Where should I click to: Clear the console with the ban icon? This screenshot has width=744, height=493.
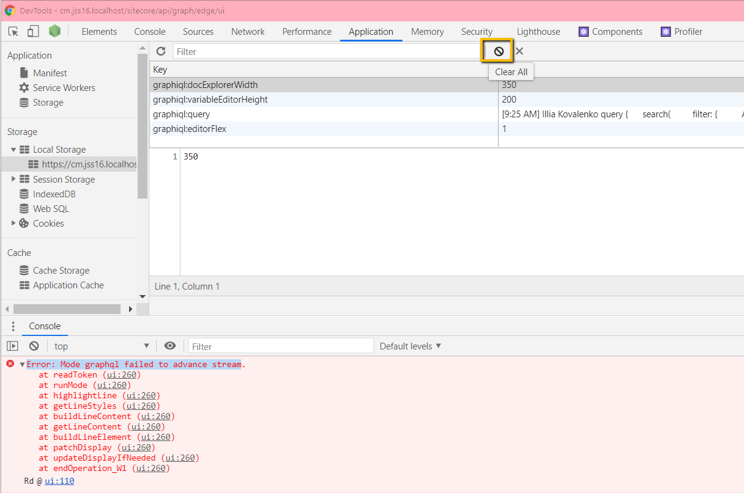[34, 346]
